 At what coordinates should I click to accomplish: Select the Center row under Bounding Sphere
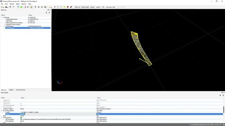pos(112,112)
